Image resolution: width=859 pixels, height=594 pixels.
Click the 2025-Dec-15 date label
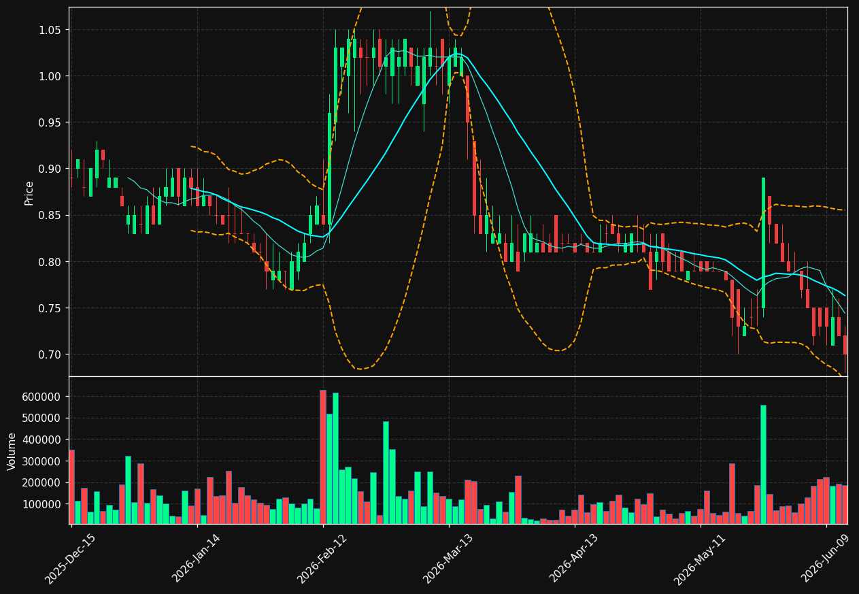70,559
